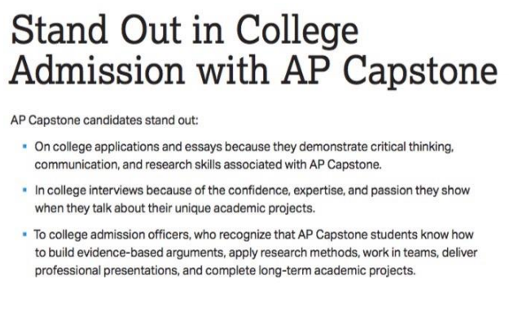The width and height of the screenshot is (509, 311).
Task: Click the line 'when they talk about their unique academic projects.'
Action: point(175,208)
